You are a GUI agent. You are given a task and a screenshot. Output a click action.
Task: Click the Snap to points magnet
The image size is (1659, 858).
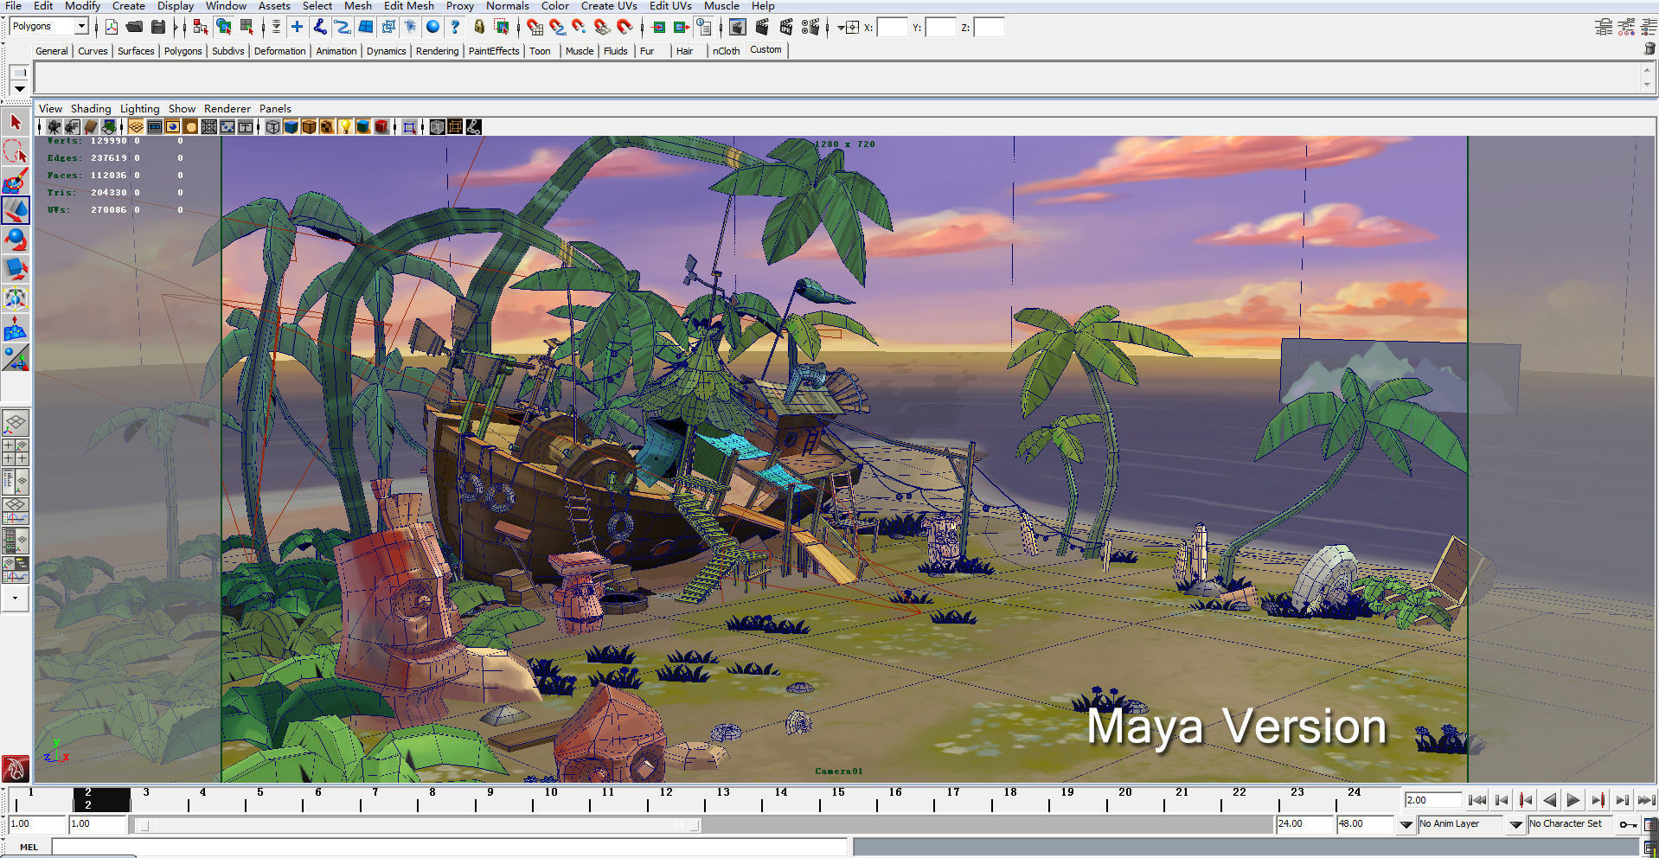[580, 27]
